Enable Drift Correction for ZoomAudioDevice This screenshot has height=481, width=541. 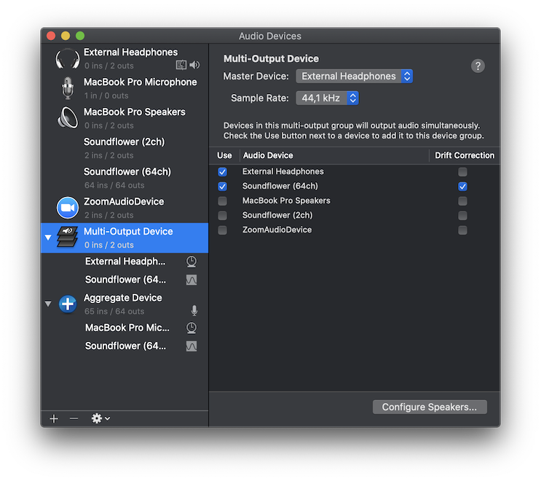(462, 230)
